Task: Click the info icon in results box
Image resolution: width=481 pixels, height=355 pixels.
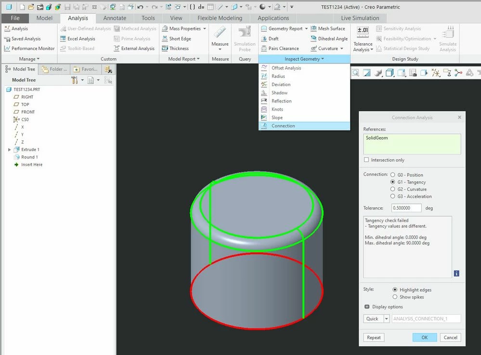Action: click(456, 273)
